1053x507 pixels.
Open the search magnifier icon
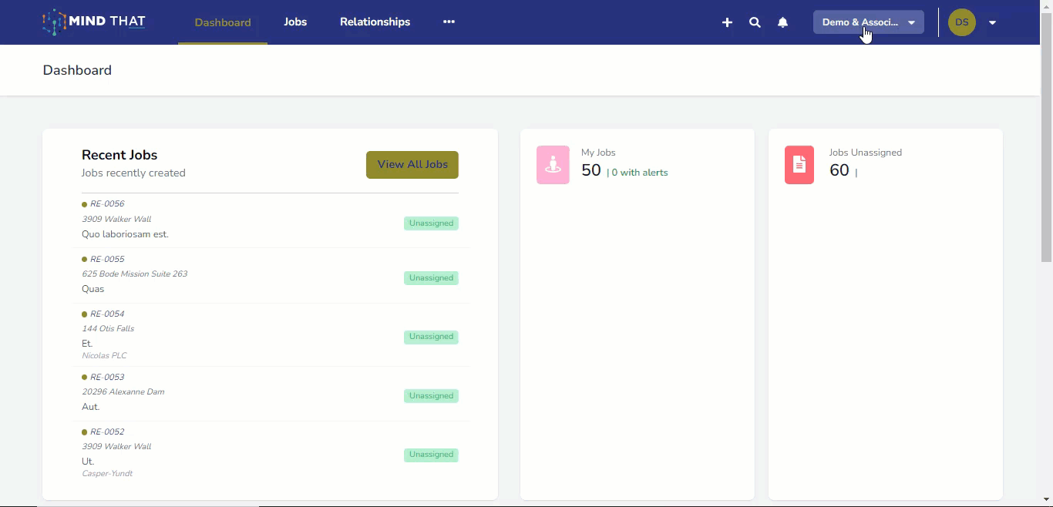[x=755, y=22]
